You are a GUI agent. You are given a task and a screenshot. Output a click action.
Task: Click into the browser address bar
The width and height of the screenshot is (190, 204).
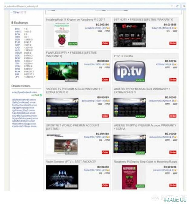[x=87, y=6]
